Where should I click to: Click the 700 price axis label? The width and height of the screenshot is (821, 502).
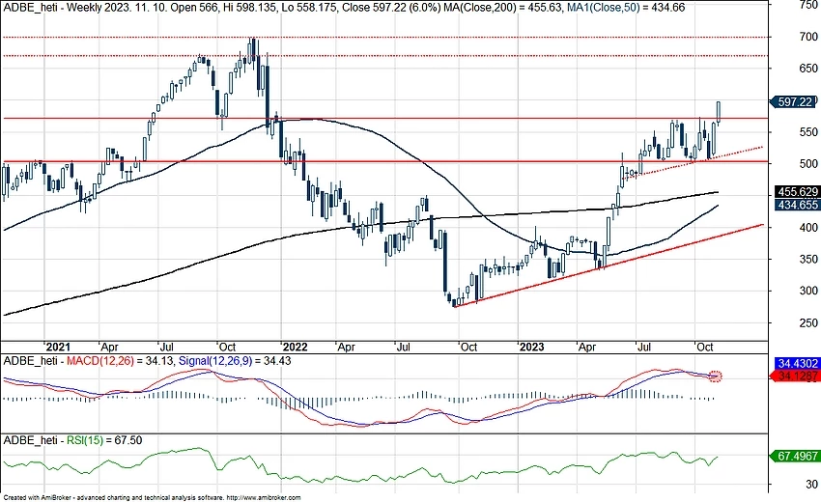click(x=808, y=37)
